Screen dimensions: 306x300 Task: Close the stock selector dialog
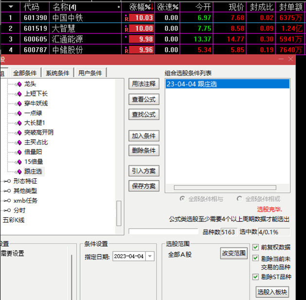coord(290,59)
